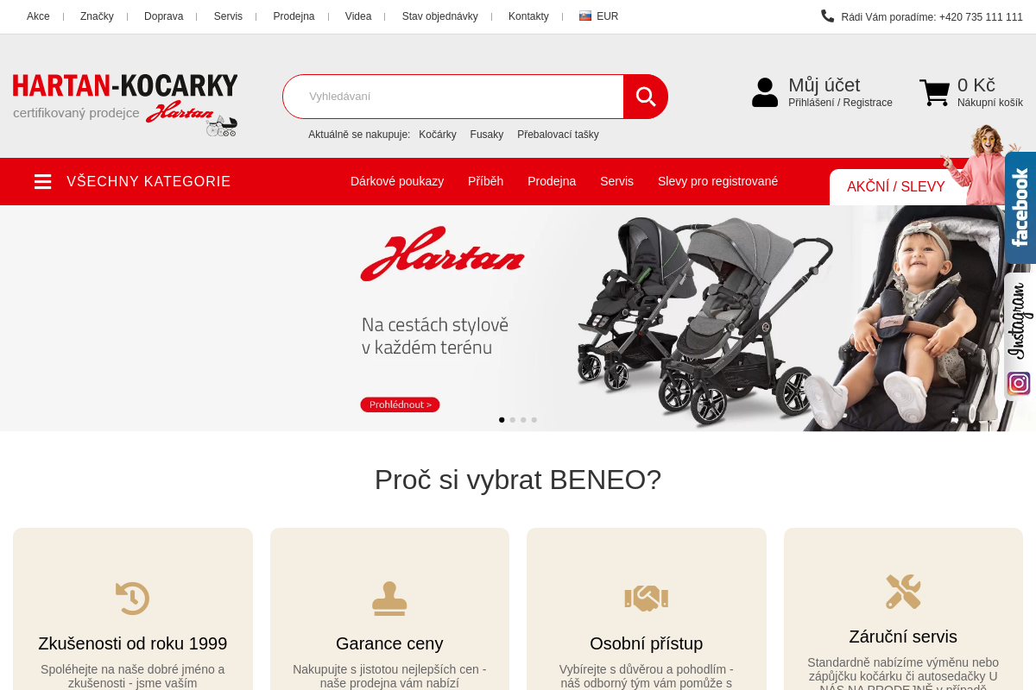Viewport: 1036px width, 690px height.
Task: Open the shopping cart icon
Action: pyautogui.click(x=934, y=92)
